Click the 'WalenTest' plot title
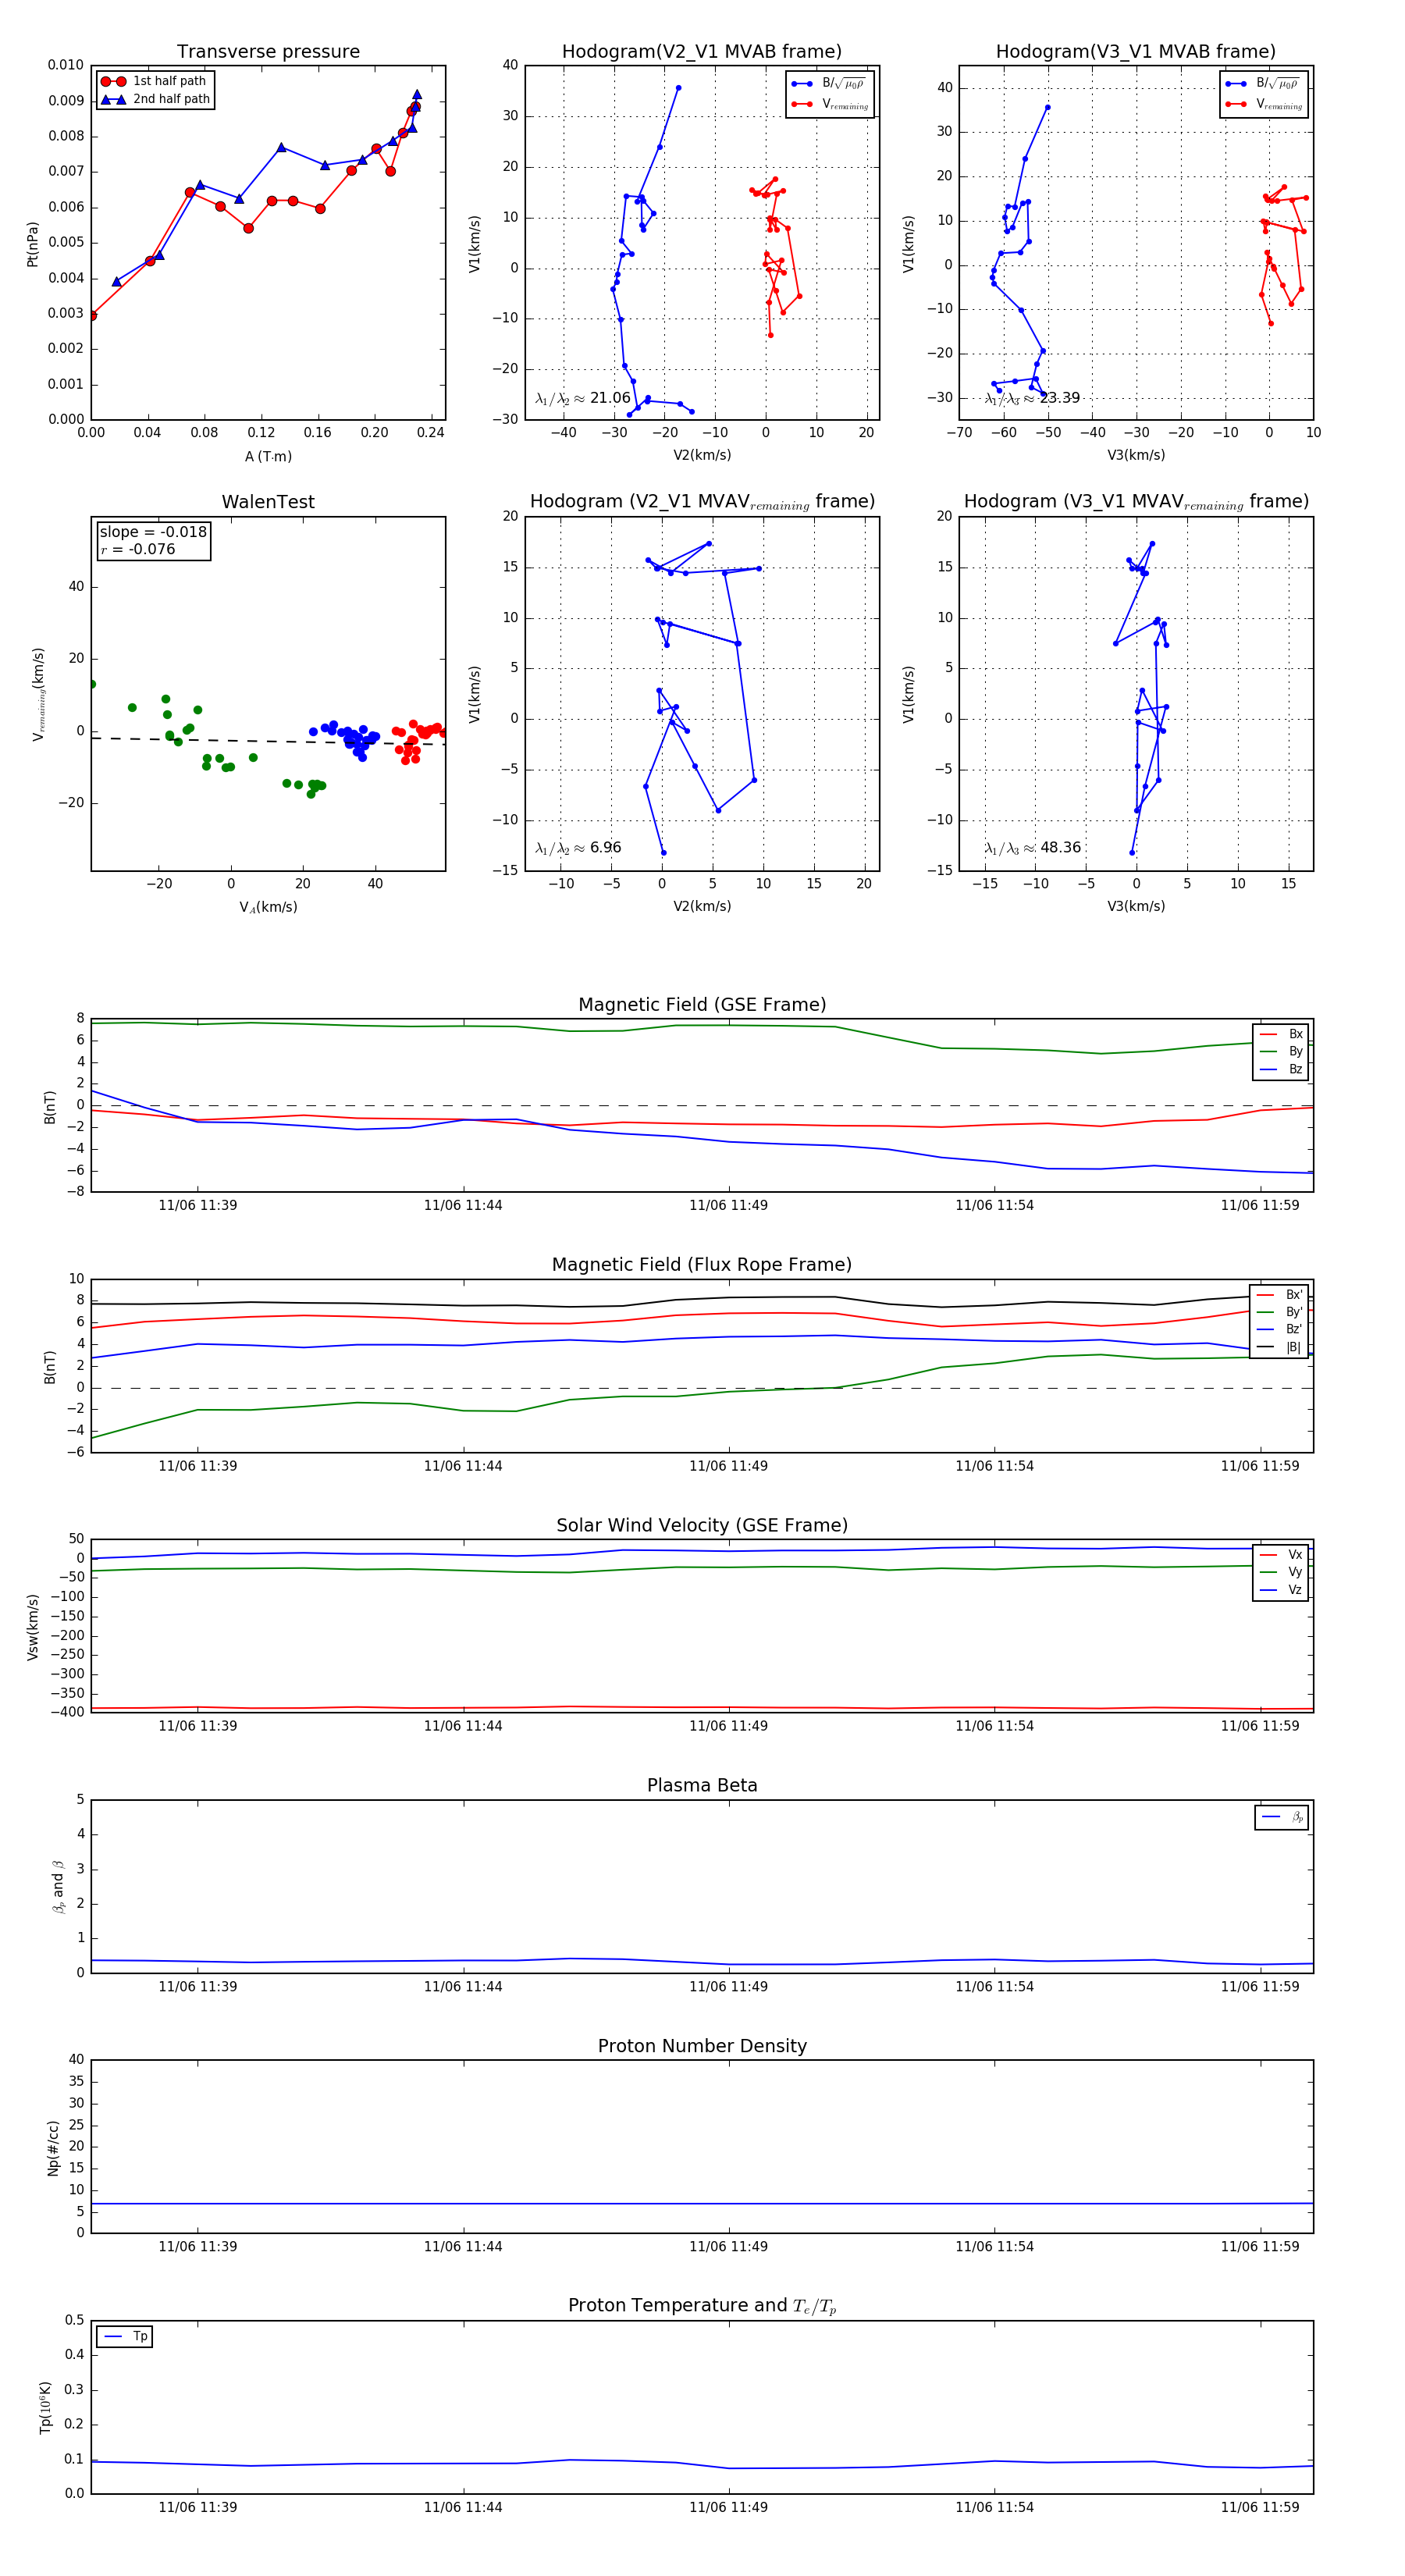Image resolution: width=1405 pixels, height=2576 pixels. 268,502
